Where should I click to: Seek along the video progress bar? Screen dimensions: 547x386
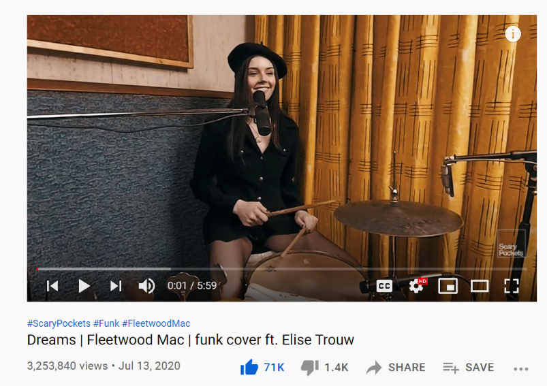click(282, 269)
